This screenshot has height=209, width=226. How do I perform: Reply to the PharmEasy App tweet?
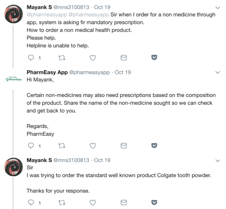[x=31, y=146]
